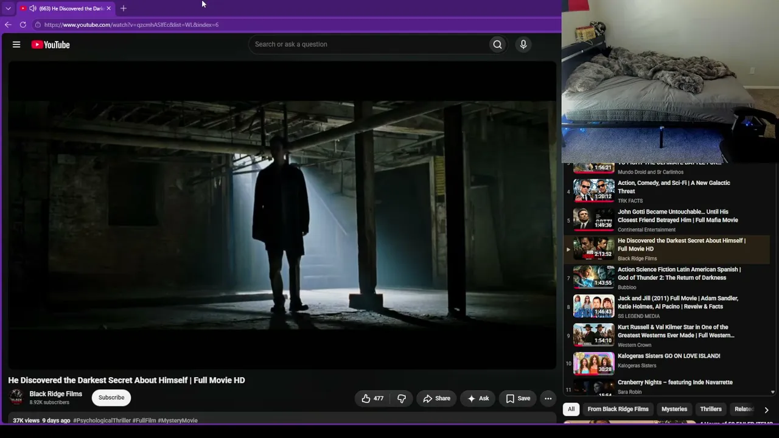Start voice search with microphone icon
Viewport: 779px width, 438px height.
coord(523,44)
